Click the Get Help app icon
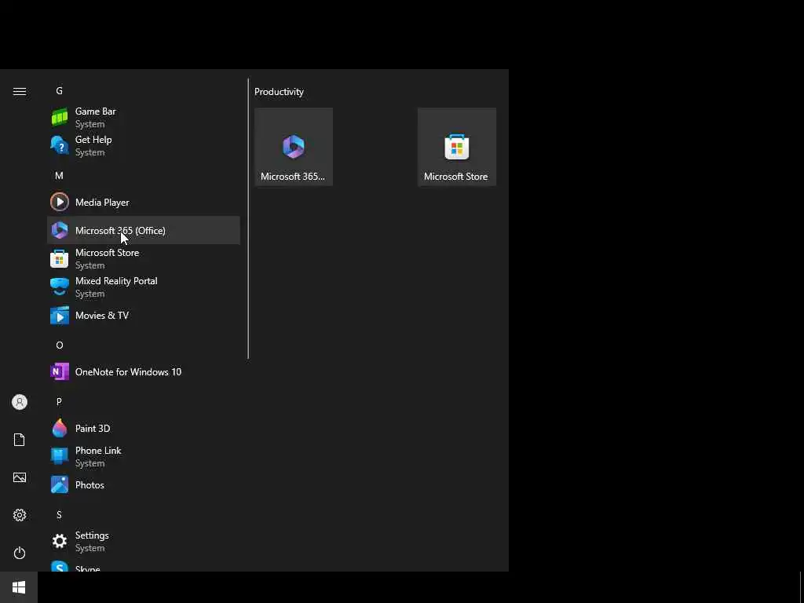804x603 pixels. pyautogui.click(x=60, y=145)
